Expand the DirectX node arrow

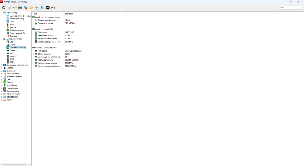1,82
